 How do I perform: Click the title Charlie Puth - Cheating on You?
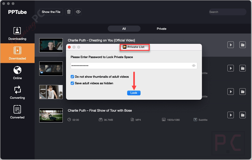click(x=101, y=40)
